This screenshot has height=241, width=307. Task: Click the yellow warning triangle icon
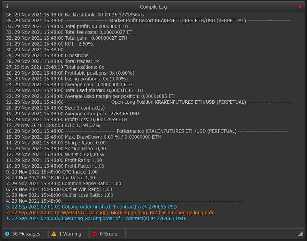54,234
